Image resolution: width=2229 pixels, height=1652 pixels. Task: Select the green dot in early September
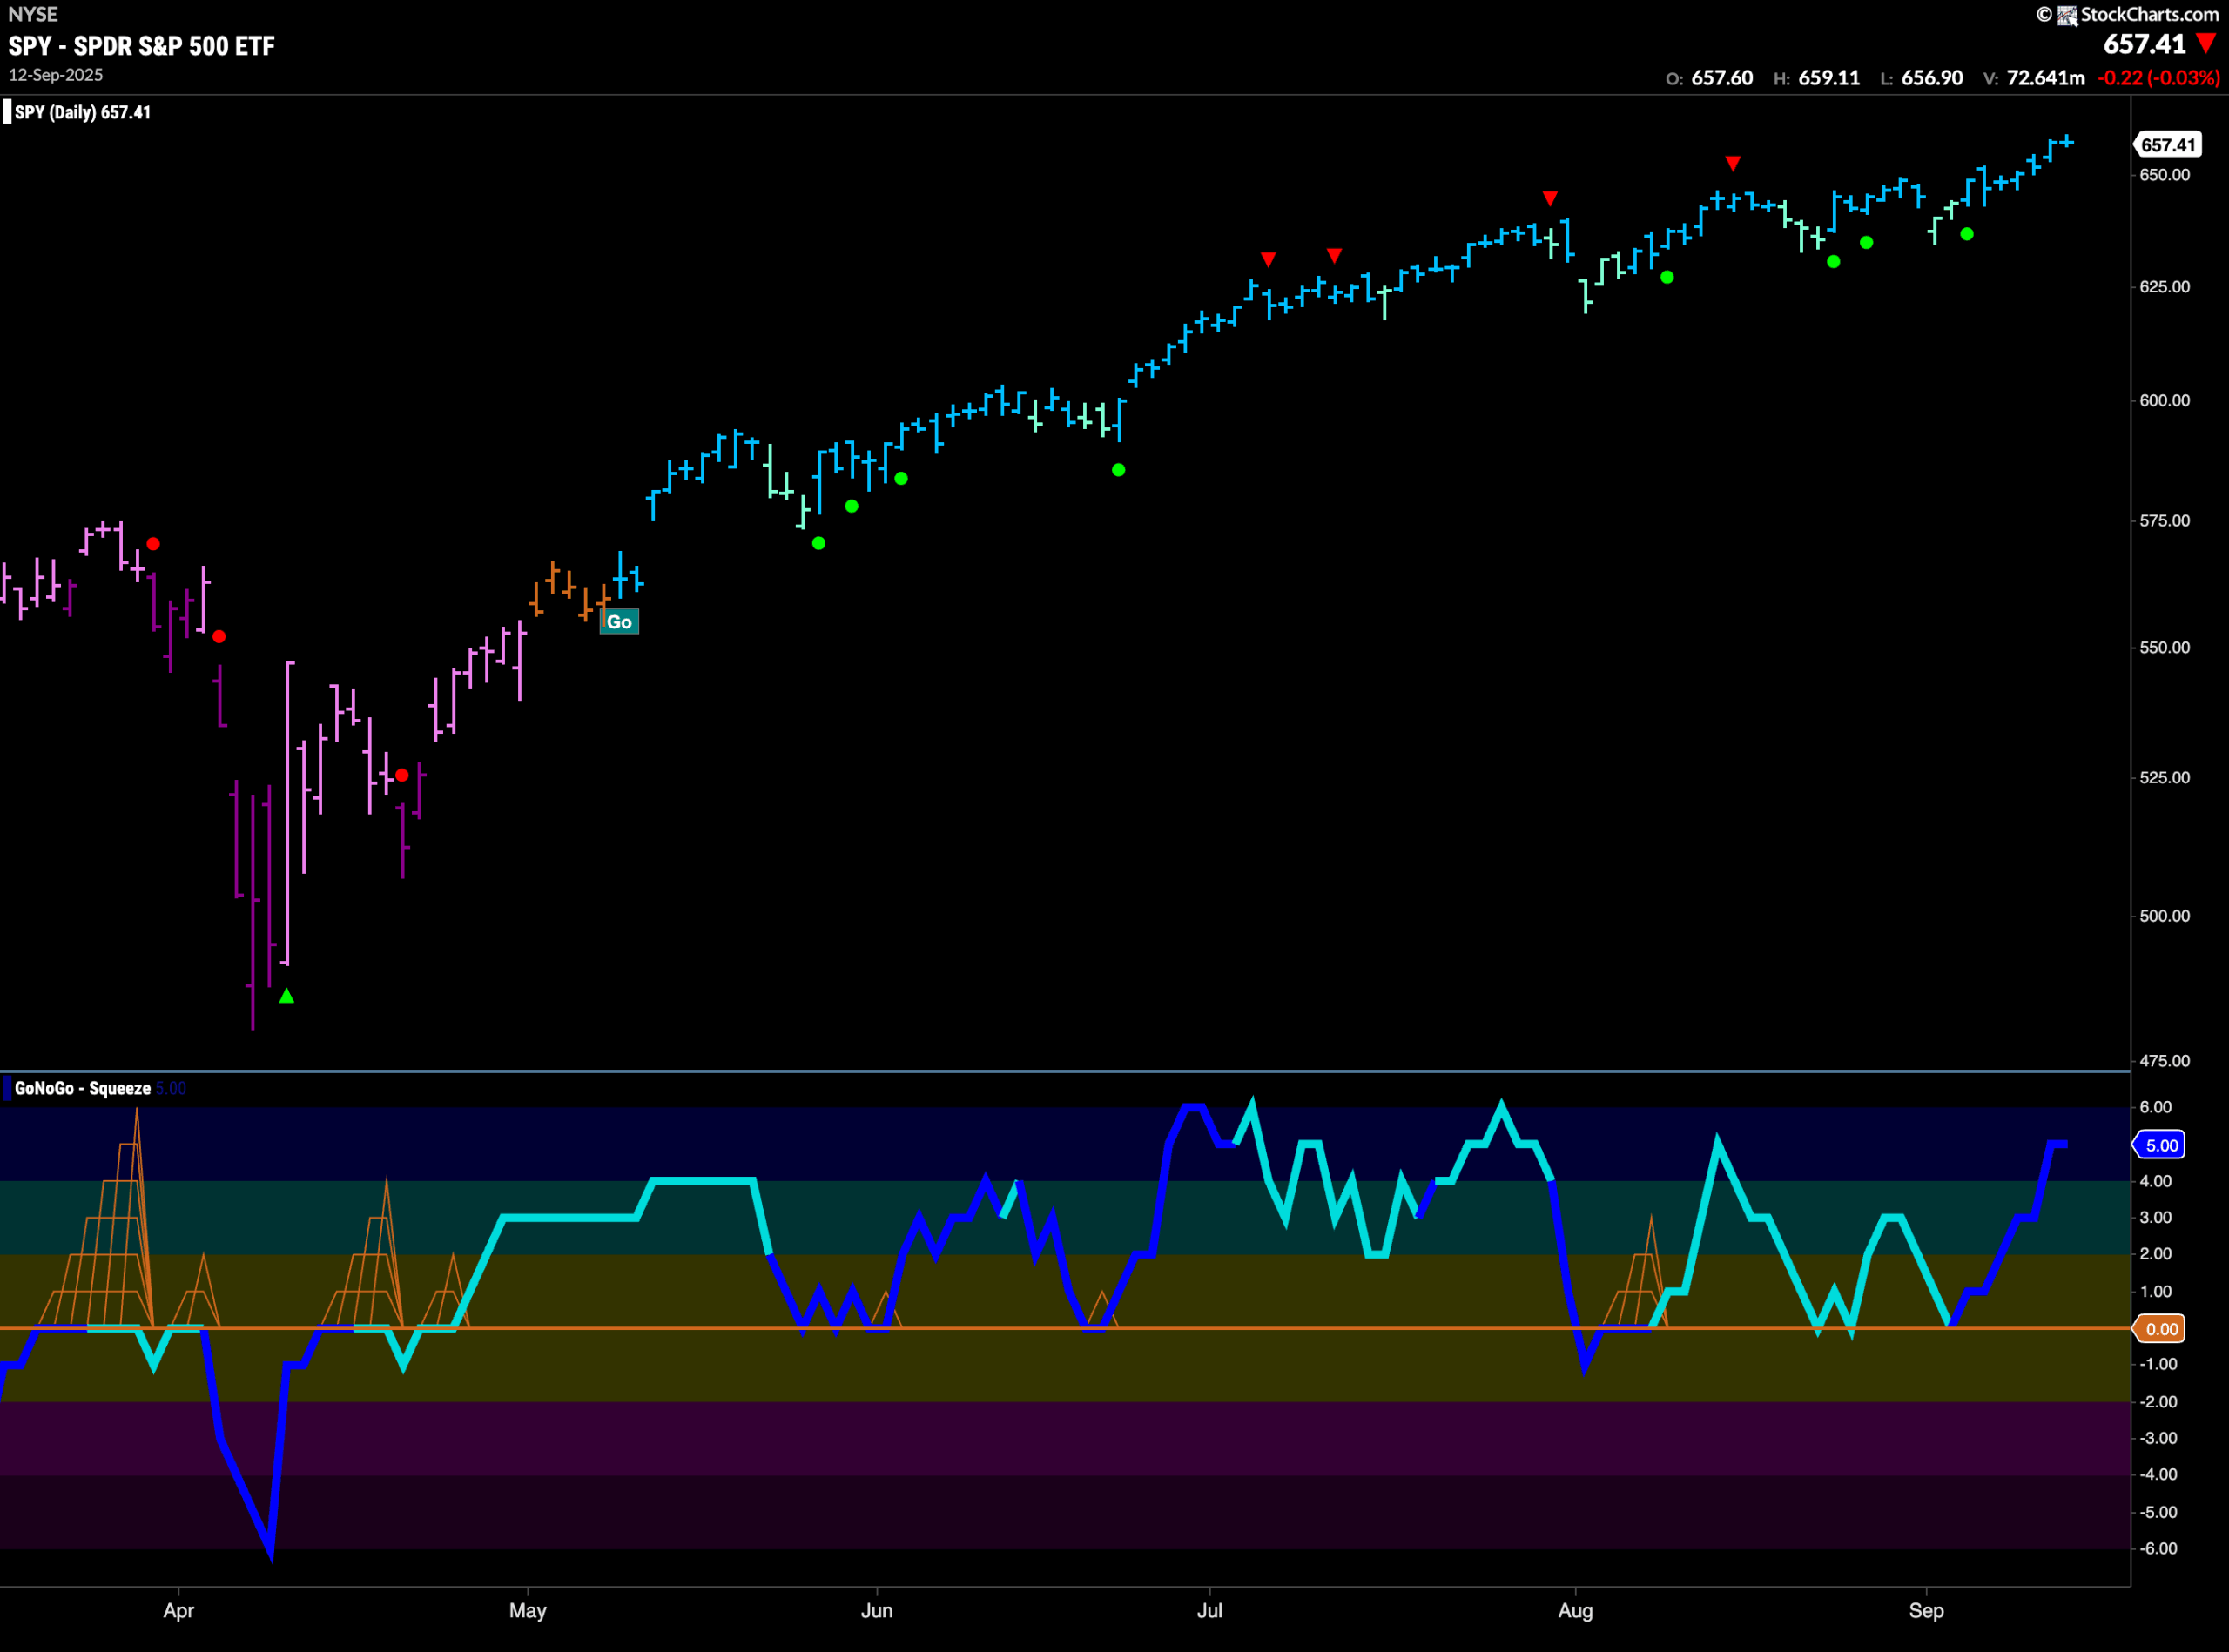1967,234
